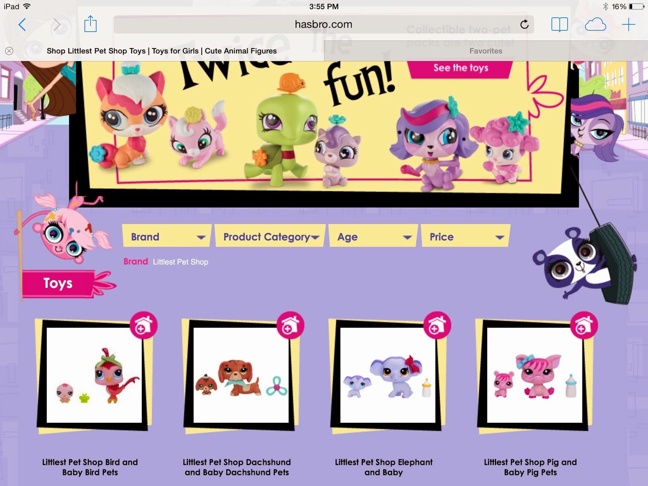
Task: Expand the Product Category filter
Action: (269, 237)
